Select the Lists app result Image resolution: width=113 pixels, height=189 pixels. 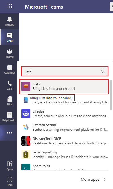(64, 86)
